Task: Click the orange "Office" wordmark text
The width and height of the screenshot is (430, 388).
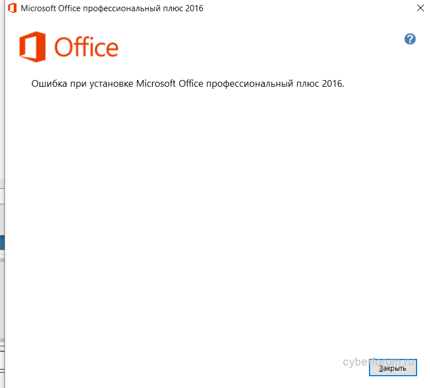Action: click(x=86, y=48)
